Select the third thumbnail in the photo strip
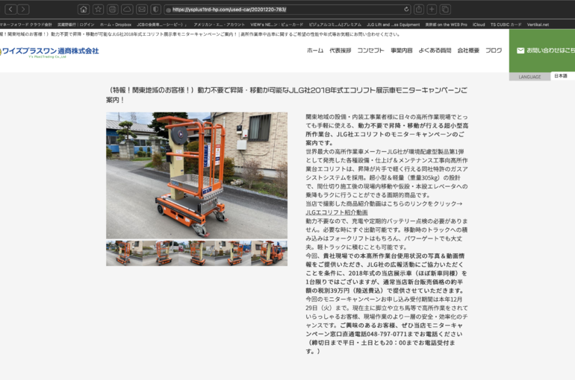The image size is (575, 380). click(196, 253)
